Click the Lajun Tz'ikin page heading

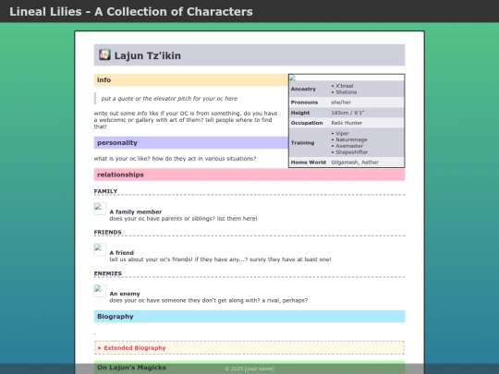[x=148, y=55]
